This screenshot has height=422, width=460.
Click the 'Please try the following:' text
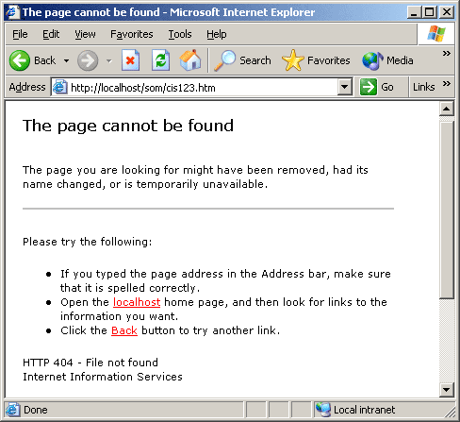tap(88, 242)
